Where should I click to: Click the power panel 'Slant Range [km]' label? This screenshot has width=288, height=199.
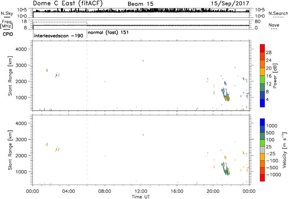10,76
